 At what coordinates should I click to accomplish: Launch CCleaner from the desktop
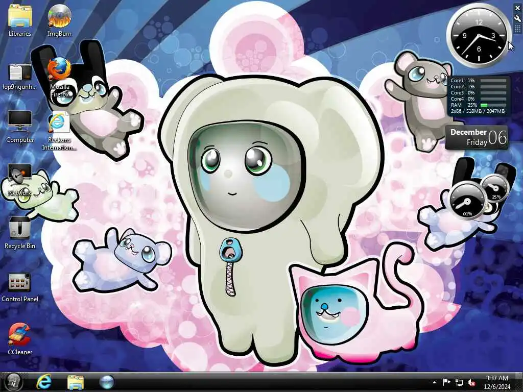20,339
